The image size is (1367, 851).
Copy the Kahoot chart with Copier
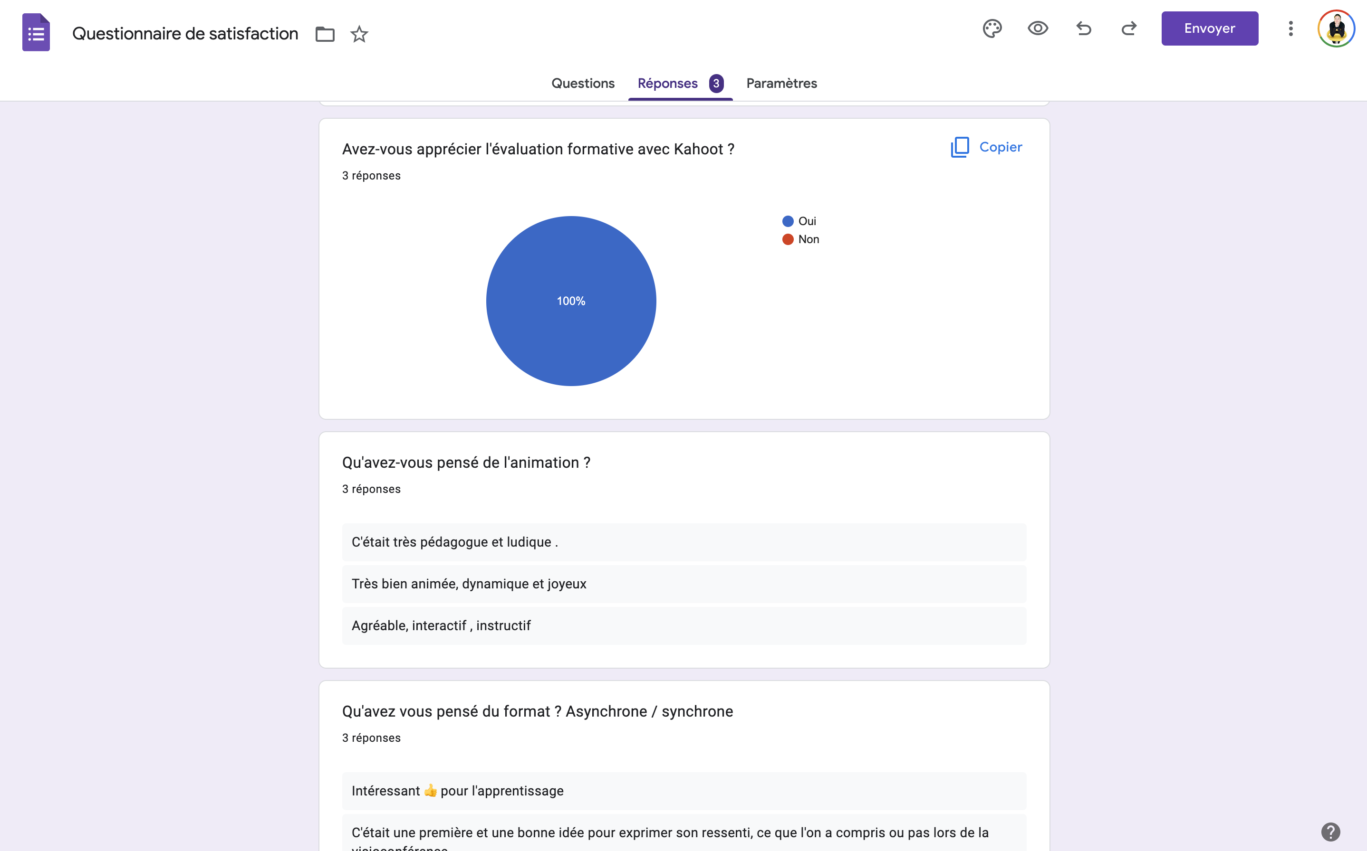(987, 147)
